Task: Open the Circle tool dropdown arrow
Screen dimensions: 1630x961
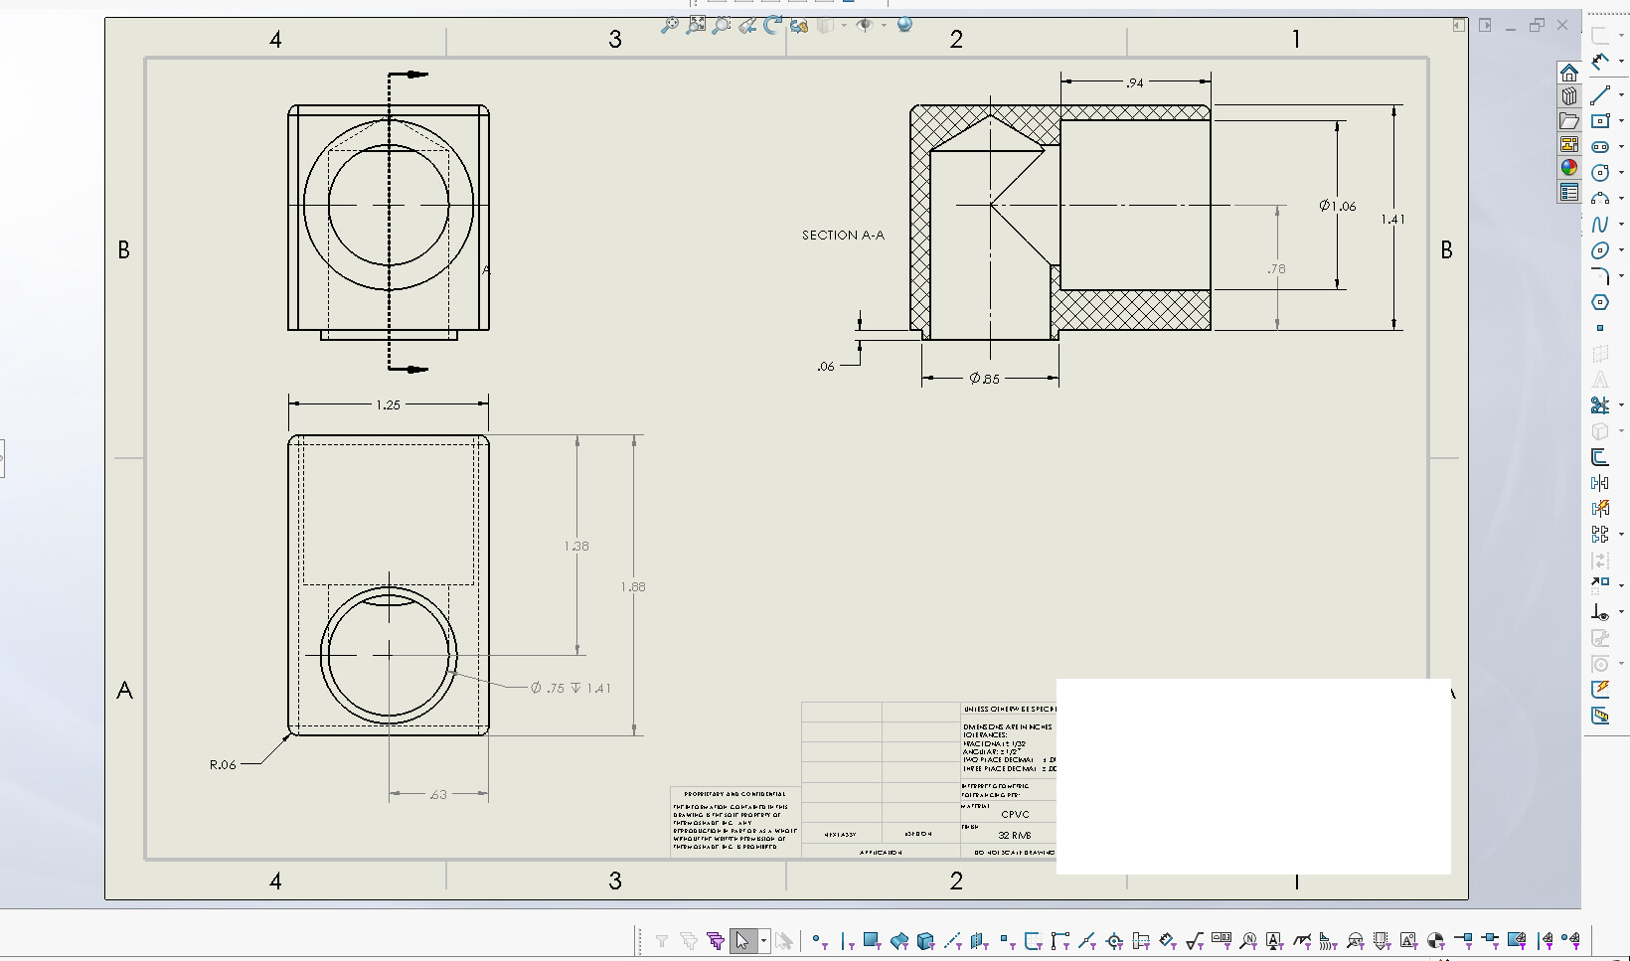Action: 1621,173
